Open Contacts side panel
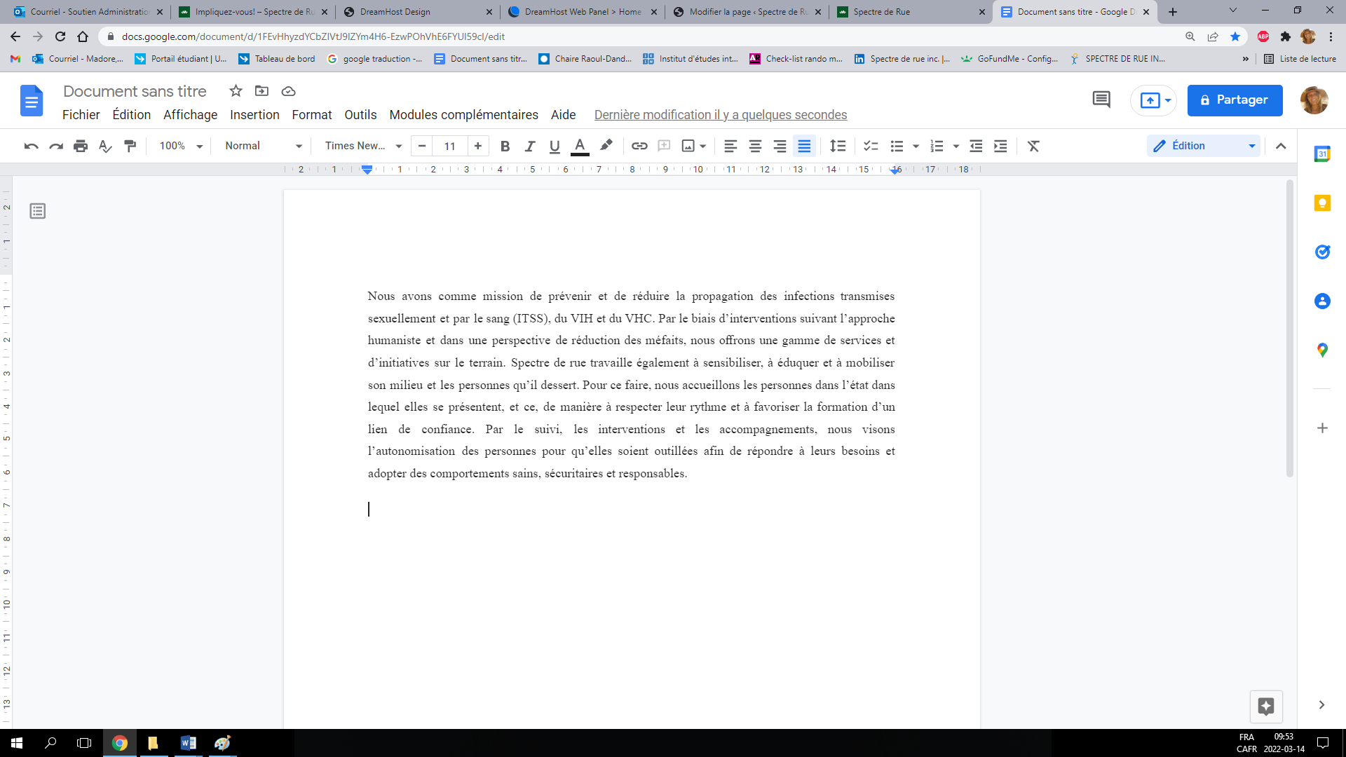Screen dimensions: 1346x757 coord(1322,301)
